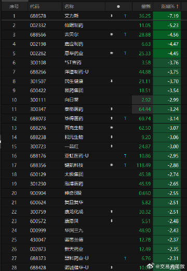Select stock code 600422
This screenshot has width=187, height=271.
tap(38, 91)
